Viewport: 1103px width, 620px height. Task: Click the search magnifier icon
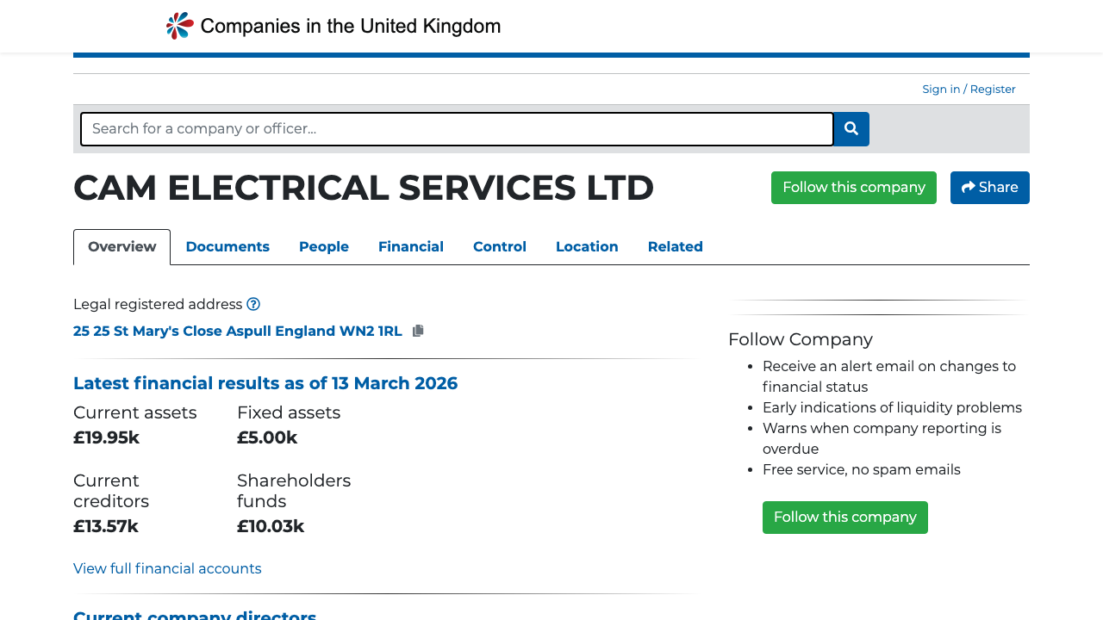(x=851, y=128)
